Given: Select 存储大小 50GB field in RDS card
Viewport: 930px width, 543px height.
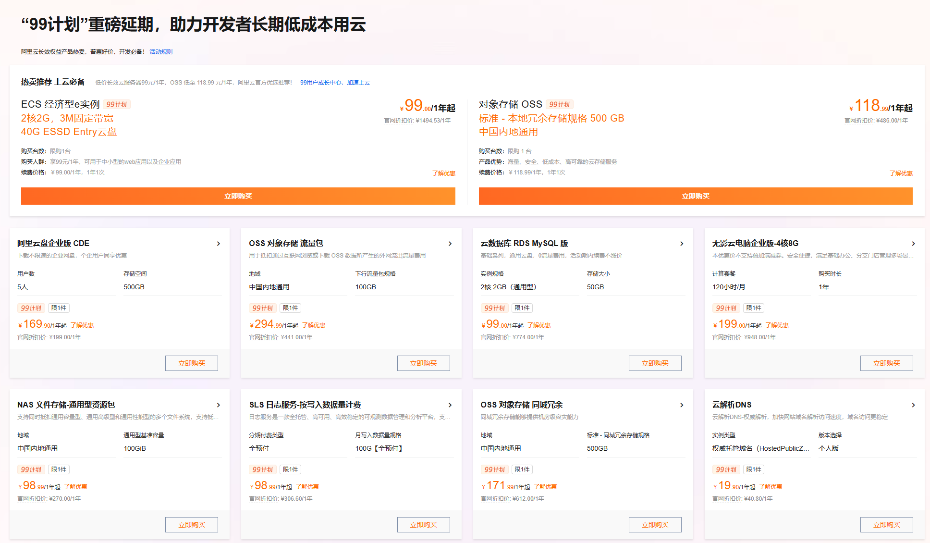Looking at the screenshot, I should tap(636, 287).
